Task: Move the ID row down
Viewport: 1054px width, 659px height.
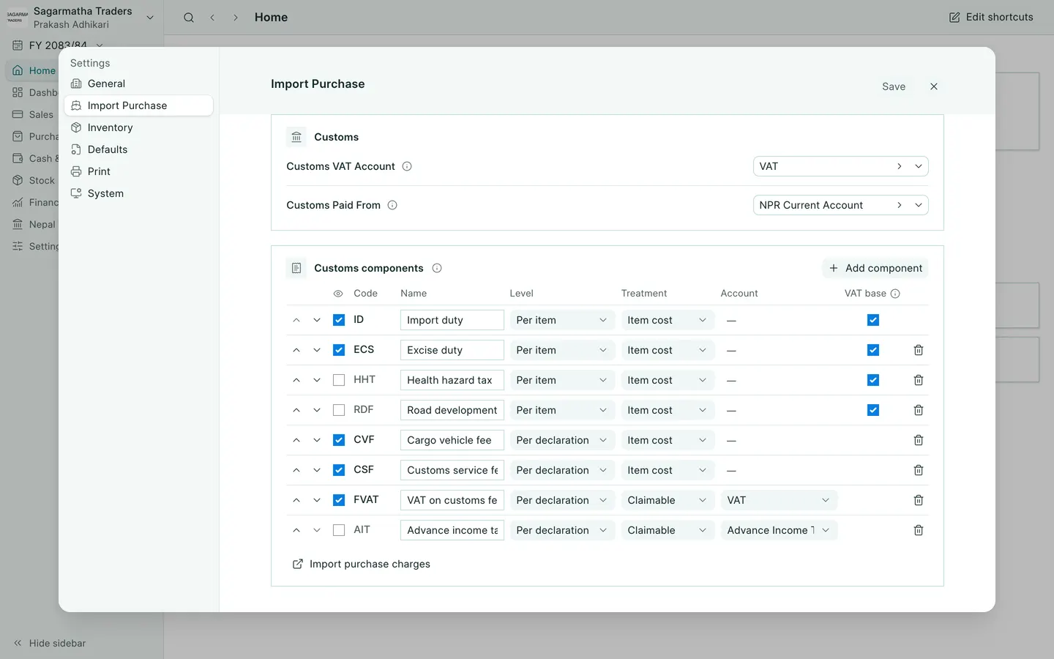Action: (x=317, y=320)
